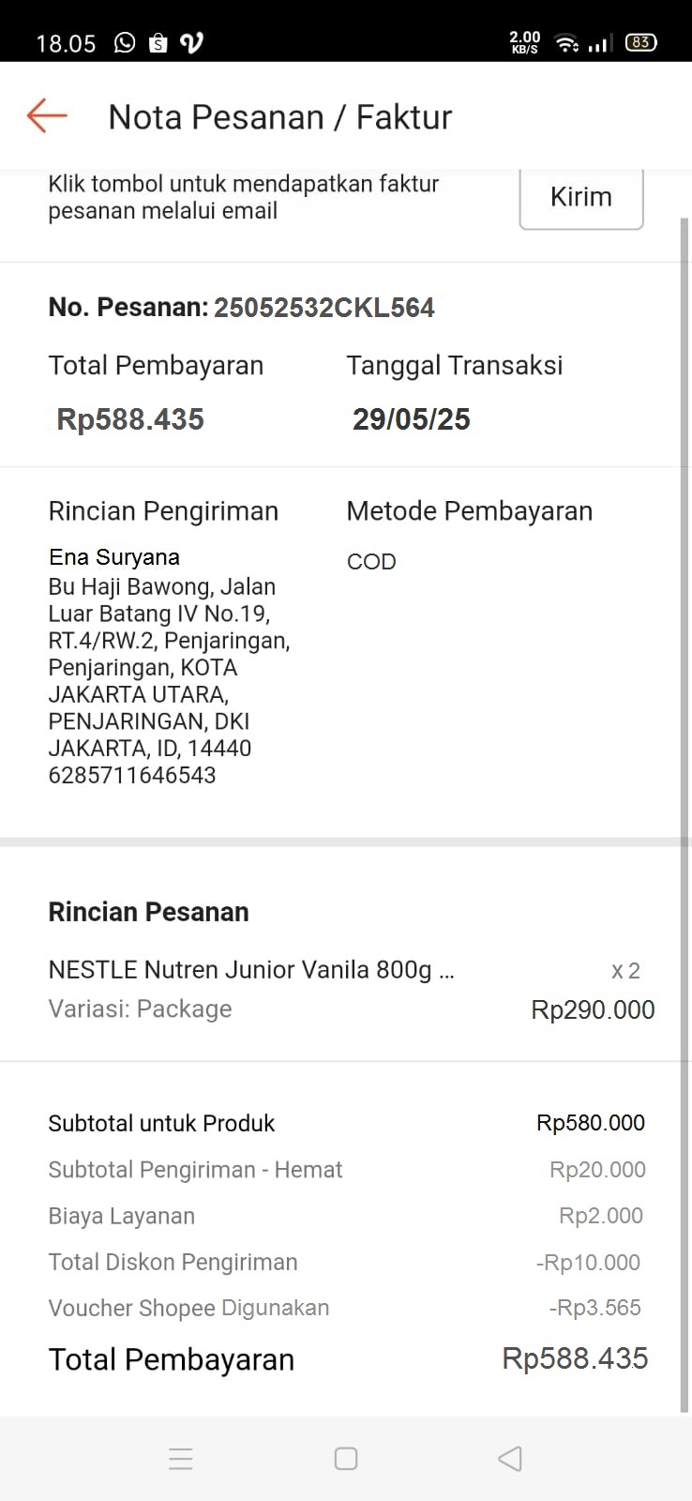Tap the recipient phone number 6285711646543
Viewport: 692px width, 1501px height.
click(x=132, y=775)
